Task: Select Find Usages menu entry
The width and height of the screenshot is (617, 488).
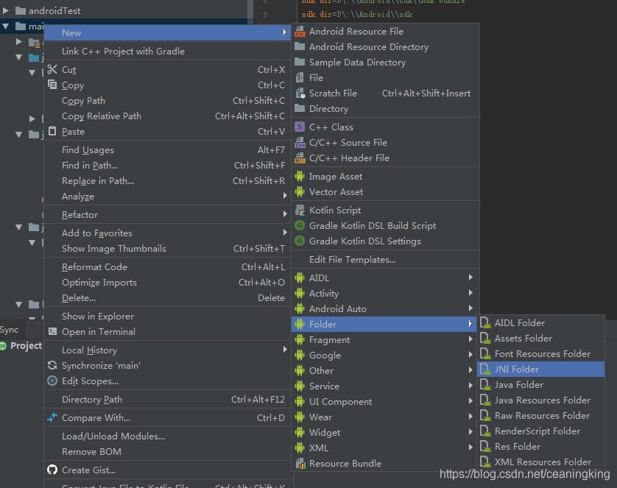Action: 167,150
